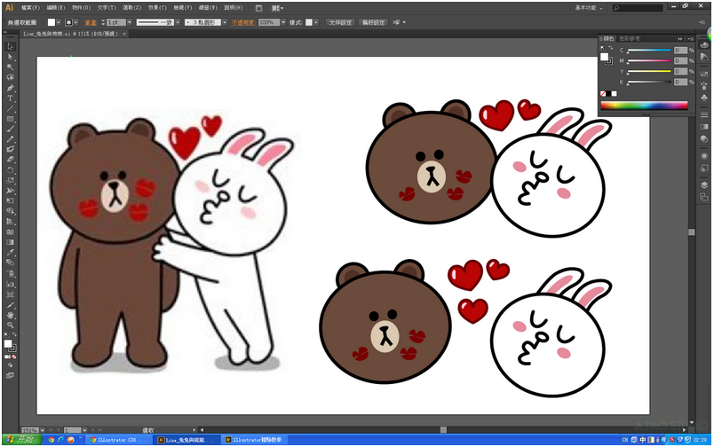
Task: Open the workspace switcher 基本功能 dropdown
Action: [589, 8]
